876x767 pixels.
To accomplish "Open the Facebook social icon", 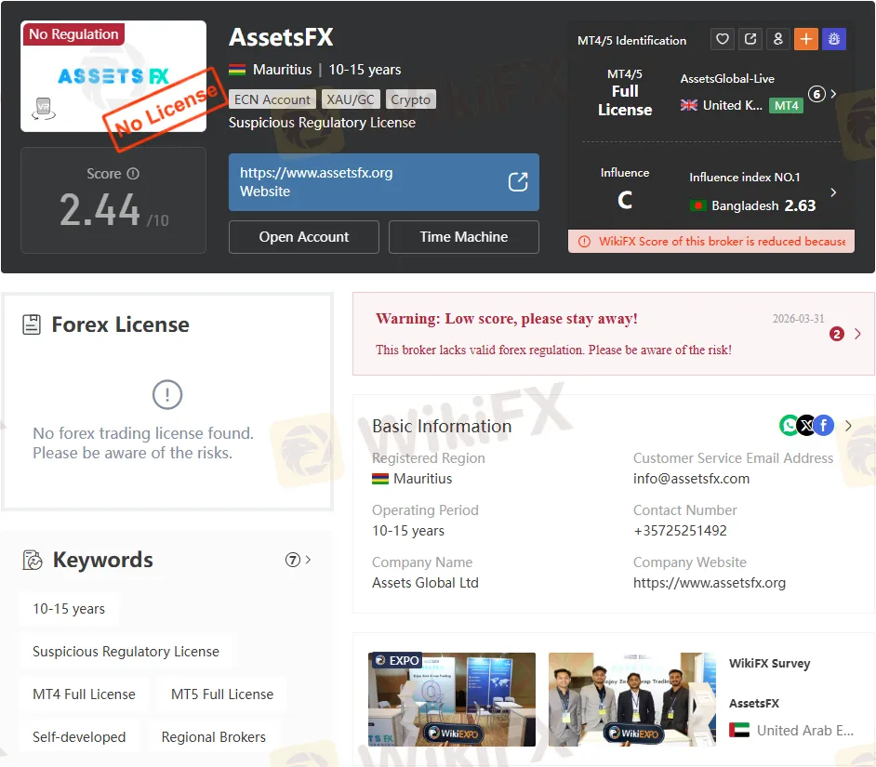I will [x=824, y=426].
